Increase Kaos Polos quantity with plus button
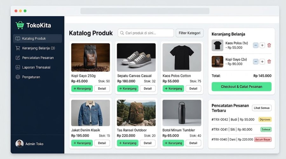 click(x=262, y=45)
